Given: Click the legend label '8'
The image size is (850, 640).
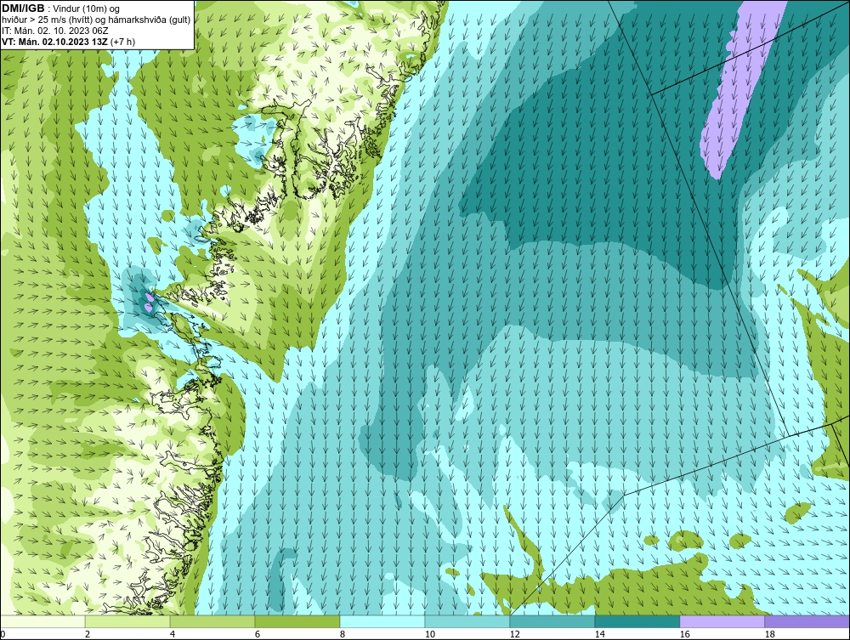Looking at the screenshot, I should [342, 634].
